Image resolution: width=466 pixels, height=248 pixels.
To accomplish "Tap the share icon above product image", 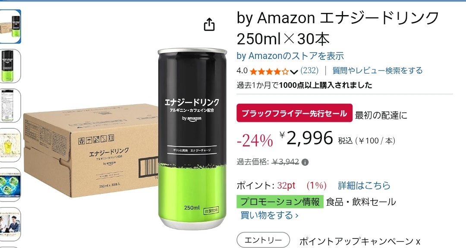I will [209, 24].
